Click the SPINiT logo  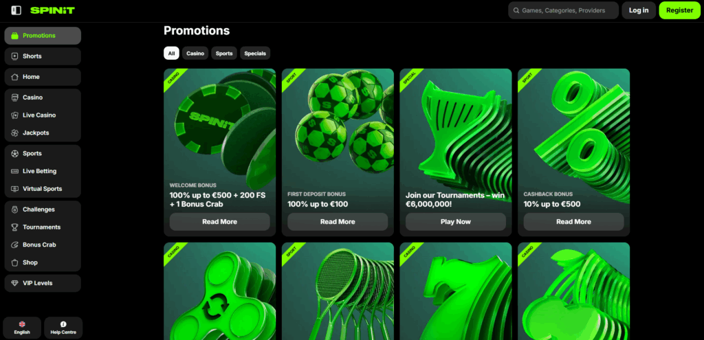(52, 10)
